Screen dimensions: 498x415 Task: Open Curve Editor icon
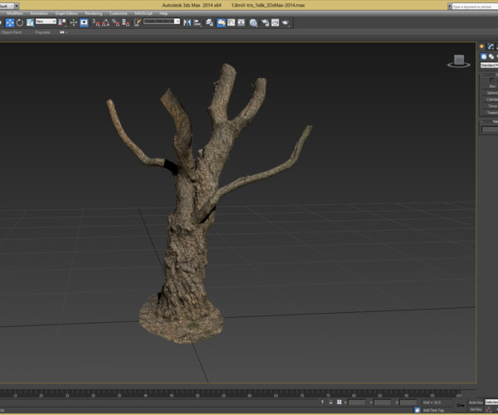(x=232, y=22)
